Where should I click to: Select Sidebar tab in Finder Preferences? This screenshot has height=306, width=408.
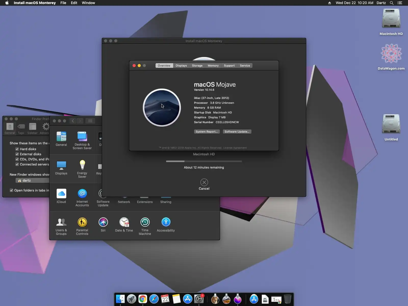(x=32, y=129)
